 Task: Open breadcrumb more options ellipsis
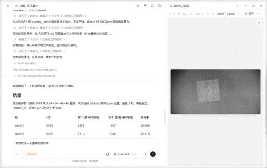[239, 14]
